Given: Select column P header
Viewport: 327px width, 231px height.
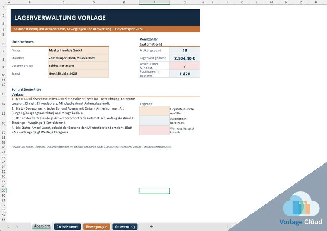Looking at the screenshot, I should (x=316, y=2).
